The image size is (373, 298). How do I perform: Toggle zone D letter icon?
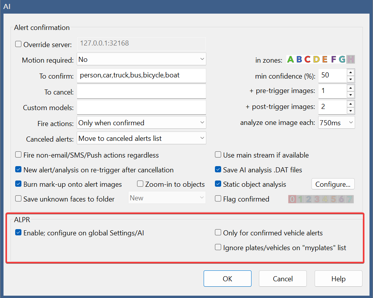[316, 60]
